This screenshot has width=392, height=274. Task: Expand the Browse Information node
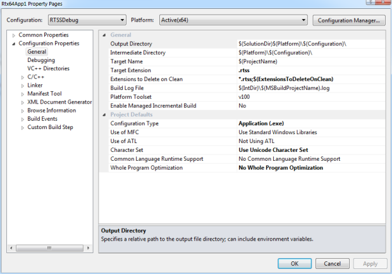pos(23,111)
